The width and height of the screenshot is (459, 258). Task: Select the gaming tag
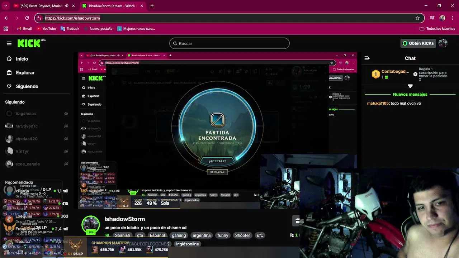(x=179, y=235)
